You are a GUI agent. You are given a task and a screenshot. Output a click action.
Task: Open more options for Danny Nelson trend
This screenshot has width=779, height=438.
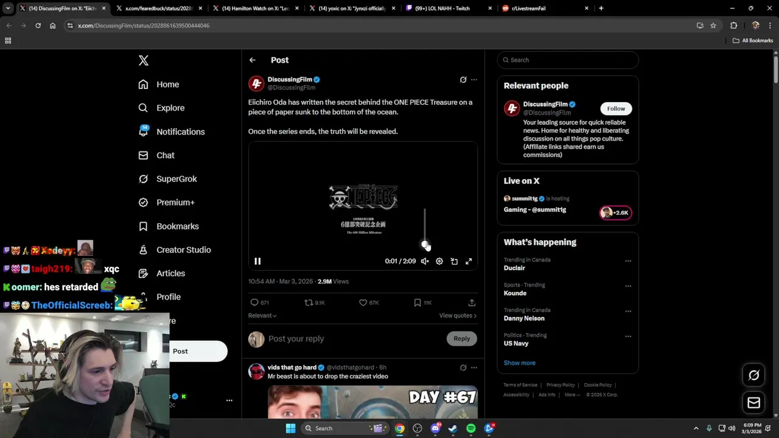click(x=628, y=311)
